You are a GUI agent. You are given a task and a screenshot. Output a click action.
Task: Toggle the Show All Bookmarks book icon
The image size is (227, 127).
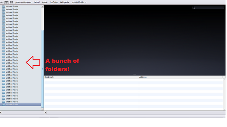pyautogui.click(x=6, y=2)
